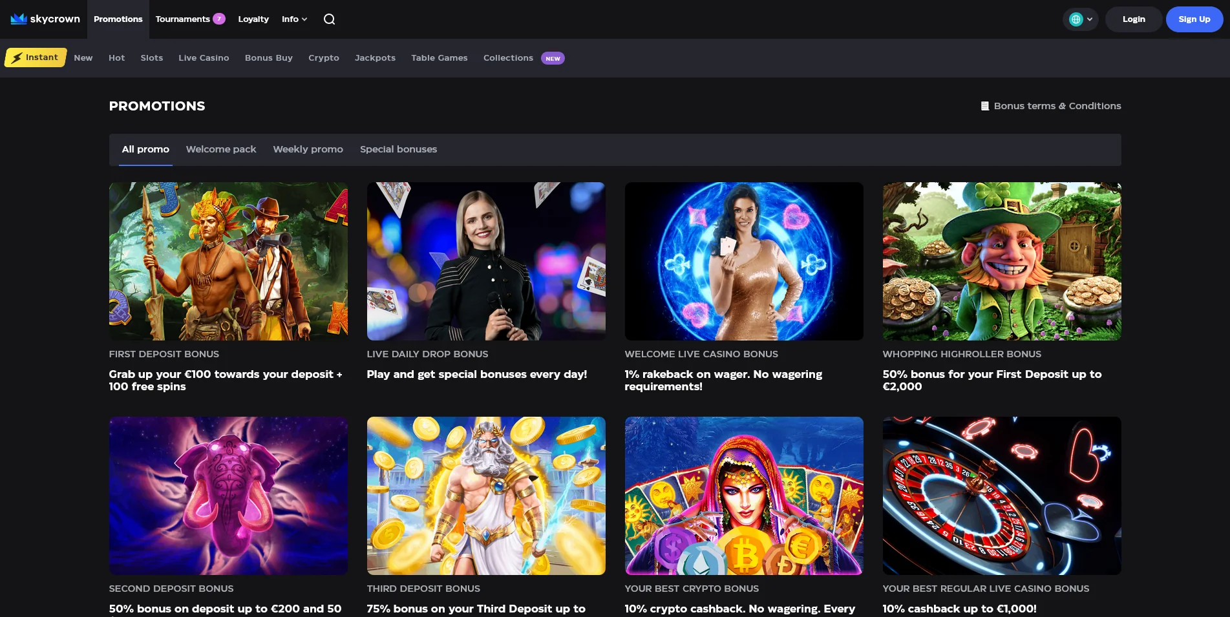
Task: Open the search magnifier icon
Action: pos(329,19)
